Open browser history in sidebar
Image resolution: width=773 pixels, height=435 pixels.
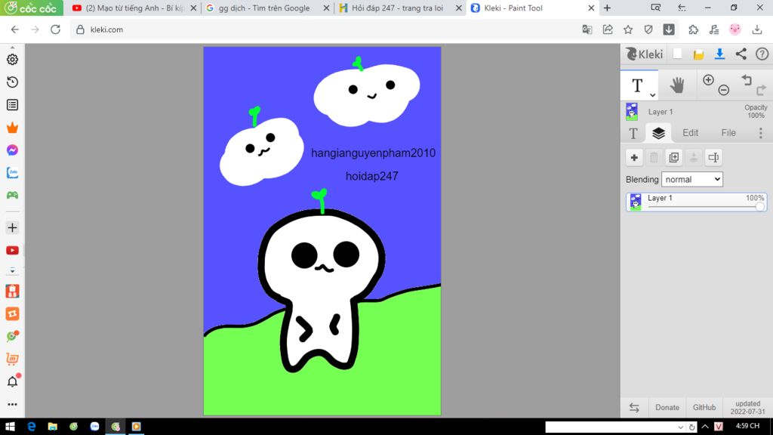pos(12,82)
